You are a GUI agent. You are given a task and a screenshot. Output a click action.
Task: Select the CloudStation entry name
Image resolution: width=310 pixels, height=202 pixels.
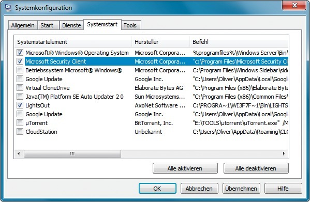(41, 132)
